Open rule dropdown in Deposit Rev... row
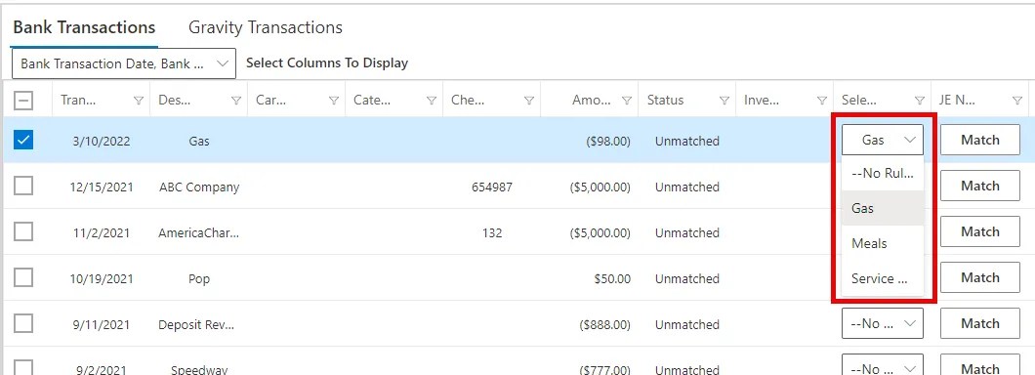Viewport: 1035px width, 375px height. (x=883, y=323)
